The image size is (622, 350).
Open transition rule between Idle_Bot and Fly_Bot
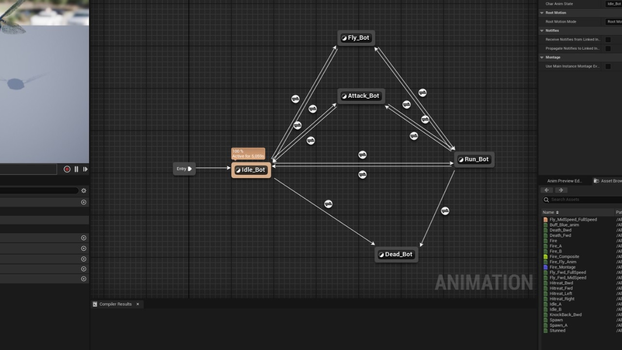pos(295,99)
